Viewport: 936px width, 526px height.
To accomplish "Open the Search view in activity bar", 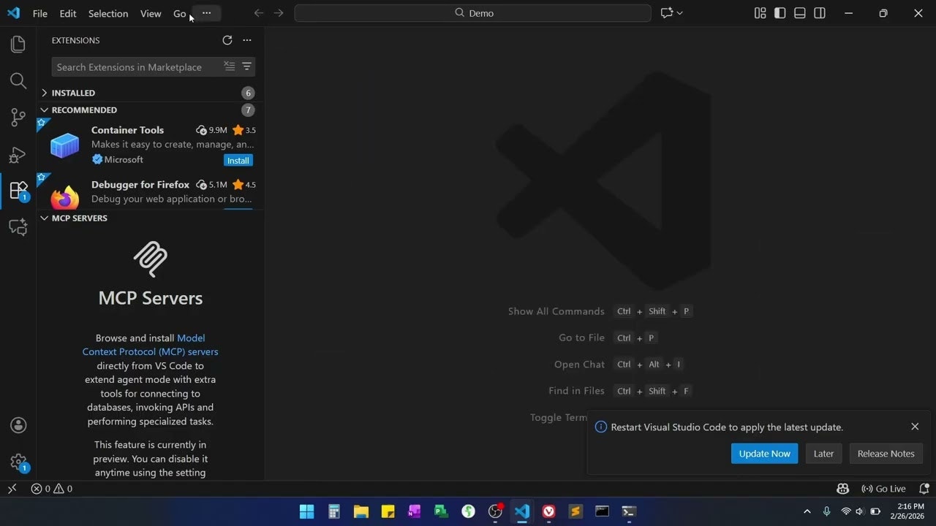I will tap(18, 80).
